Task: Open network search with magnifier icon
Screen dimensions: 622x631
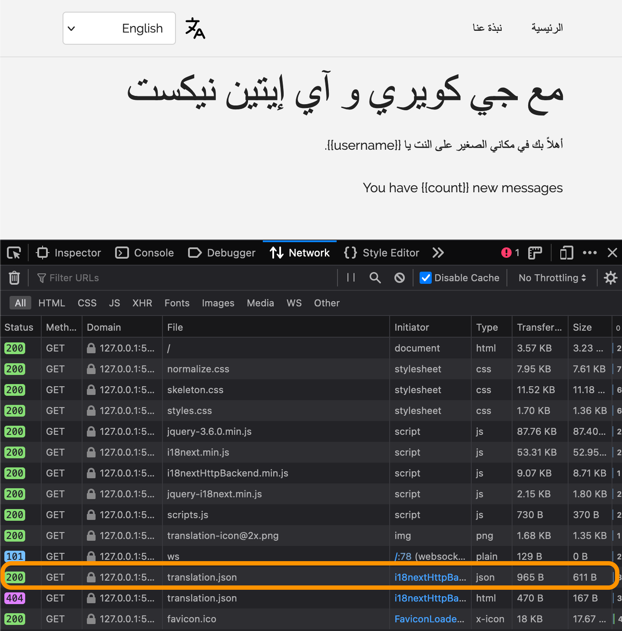Action: click(375, 278)
